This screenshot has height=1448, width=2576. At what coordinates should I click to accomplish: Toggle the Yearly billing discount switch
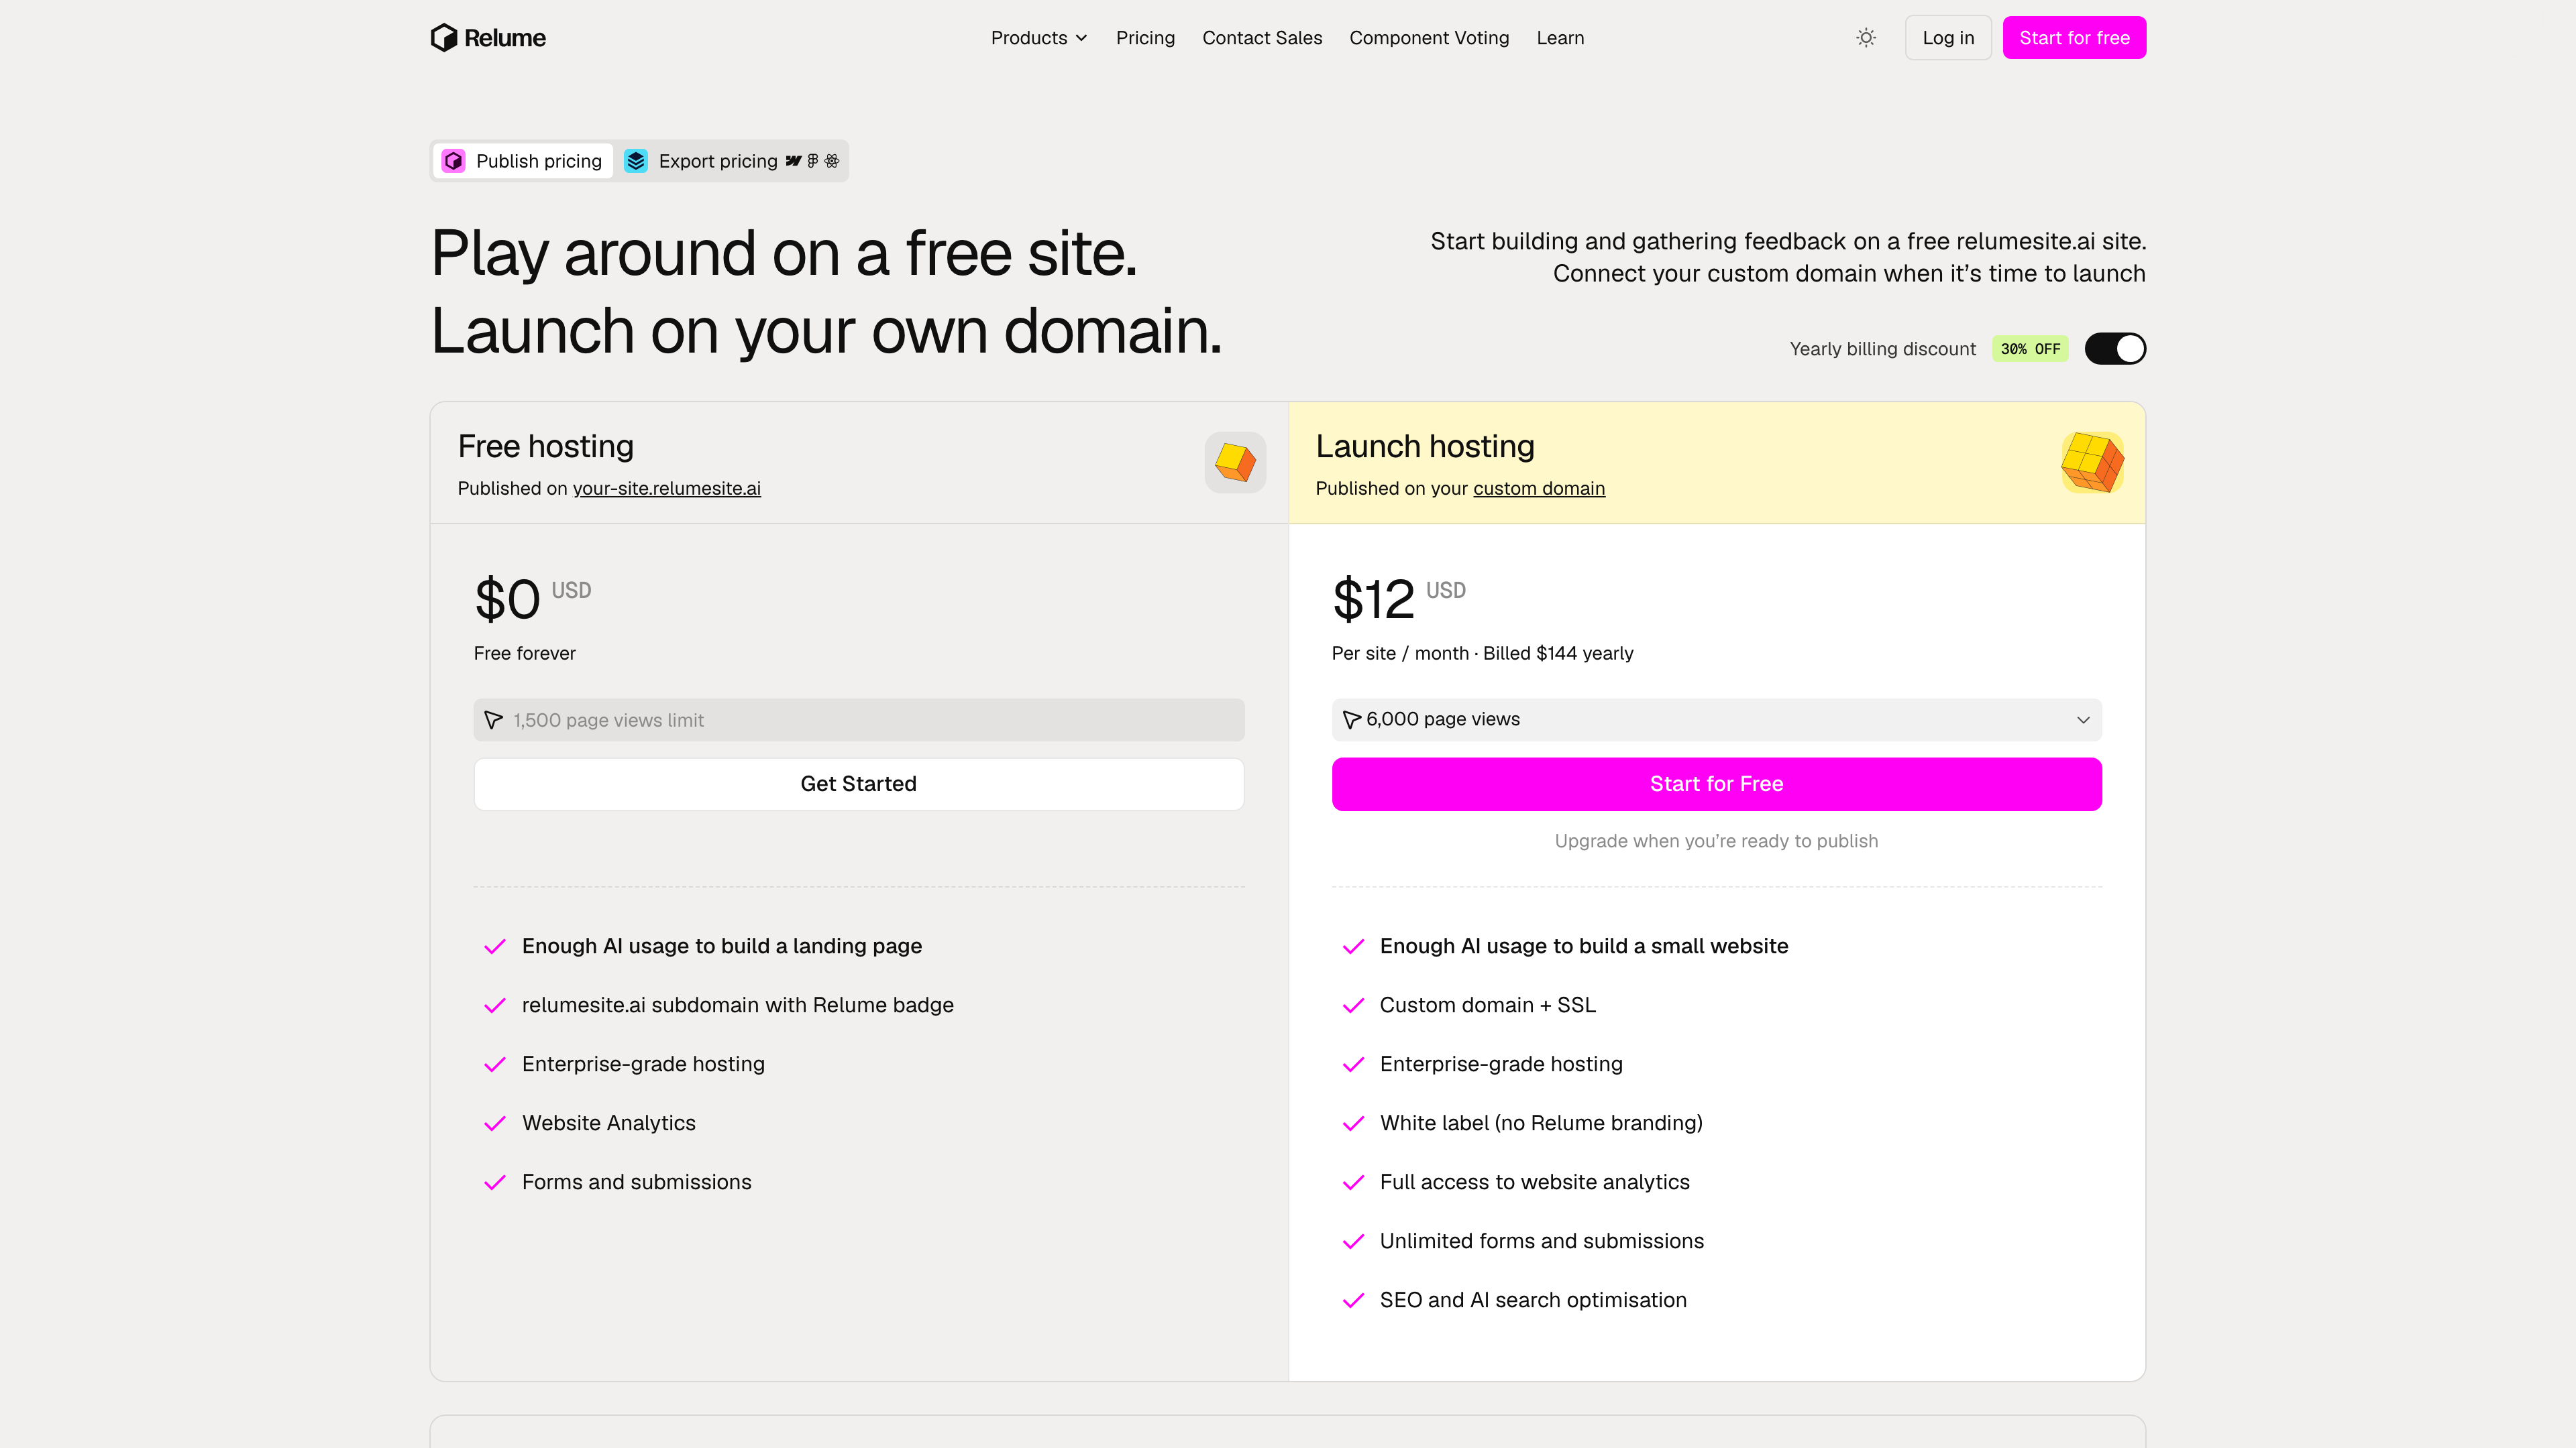pyautogui.click(x=2115, y=349)
